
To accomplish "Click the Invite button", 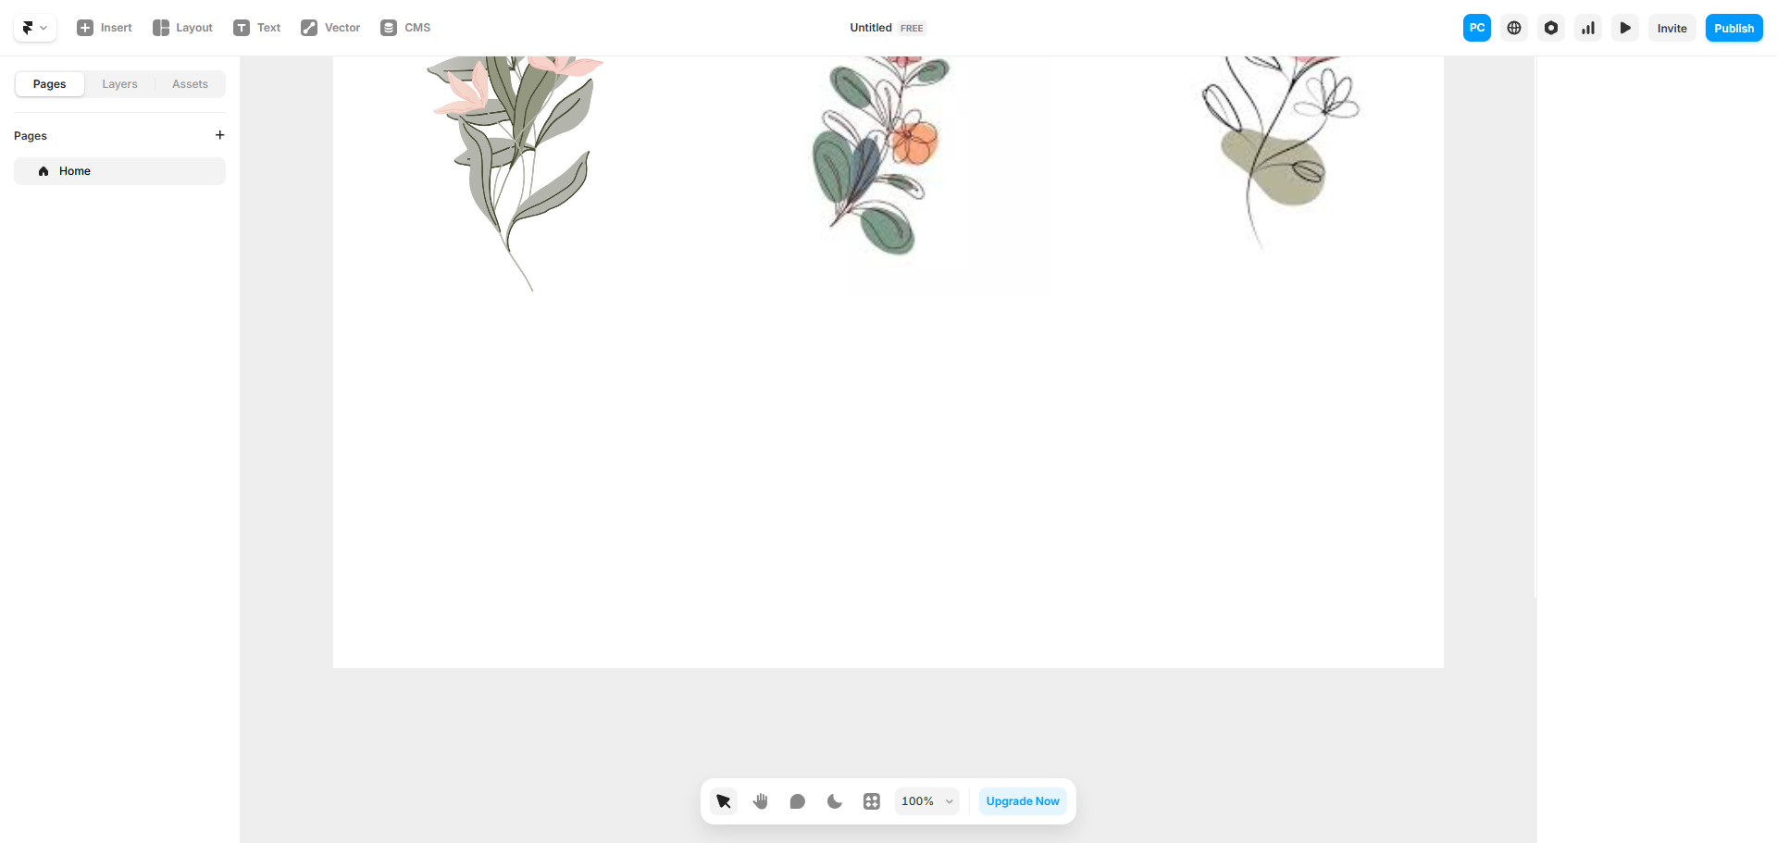I will (1671, 28).
